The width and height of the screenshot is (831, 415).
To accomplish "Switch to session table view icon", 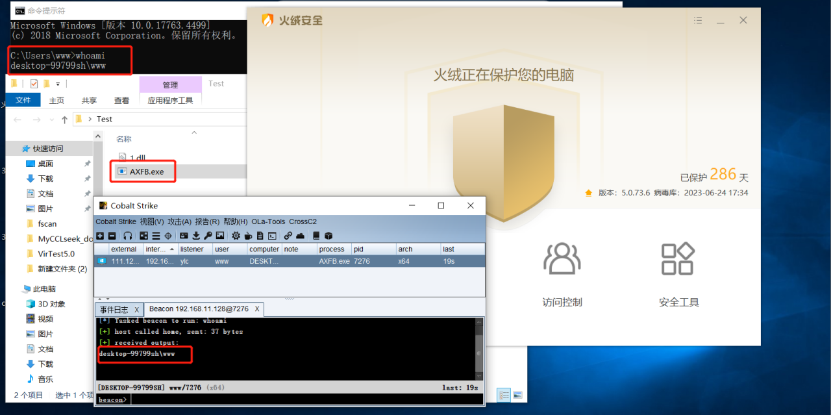I will click(x=156, y=236).
